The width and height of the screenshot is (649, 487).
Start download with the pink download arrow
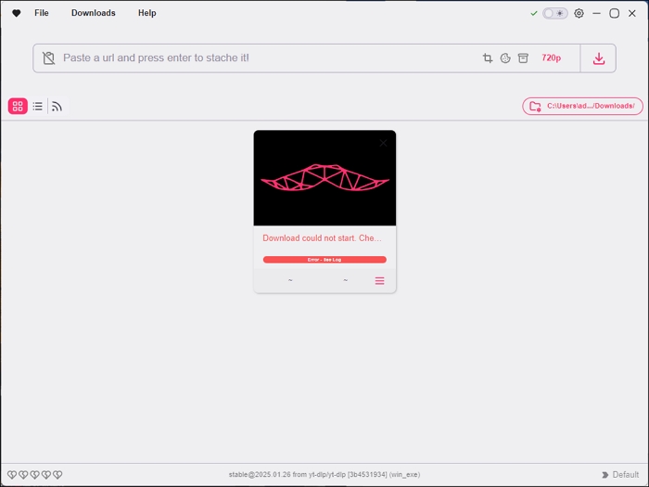599,58
